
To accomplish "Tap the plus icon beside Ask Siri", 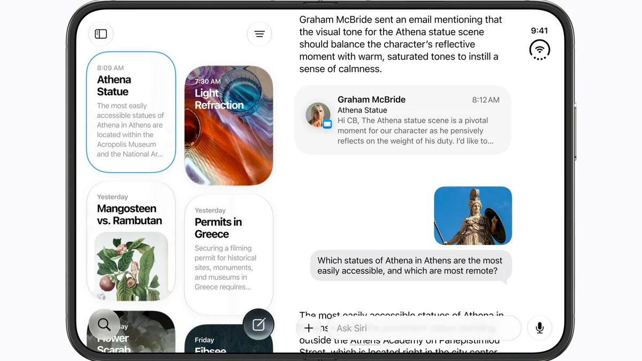I will click(309, 328).
